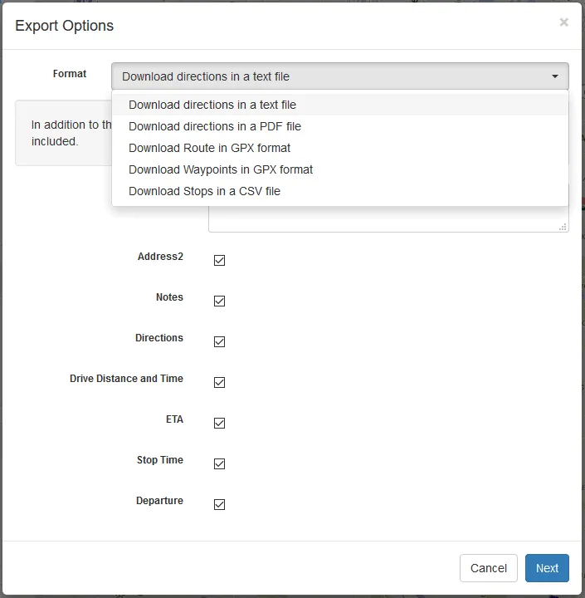The image size is (585, 598).
Task: Choose Download directions in a PDF file
Action: (x=340, y=126)
